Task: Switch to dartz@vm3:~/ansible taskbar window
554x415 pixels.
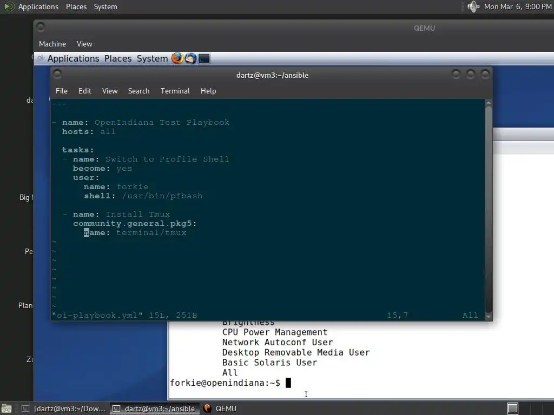Action: (x=154, y=409)
